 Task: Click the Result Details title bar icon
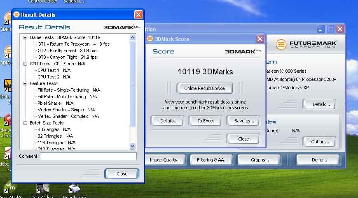(16, 15)
